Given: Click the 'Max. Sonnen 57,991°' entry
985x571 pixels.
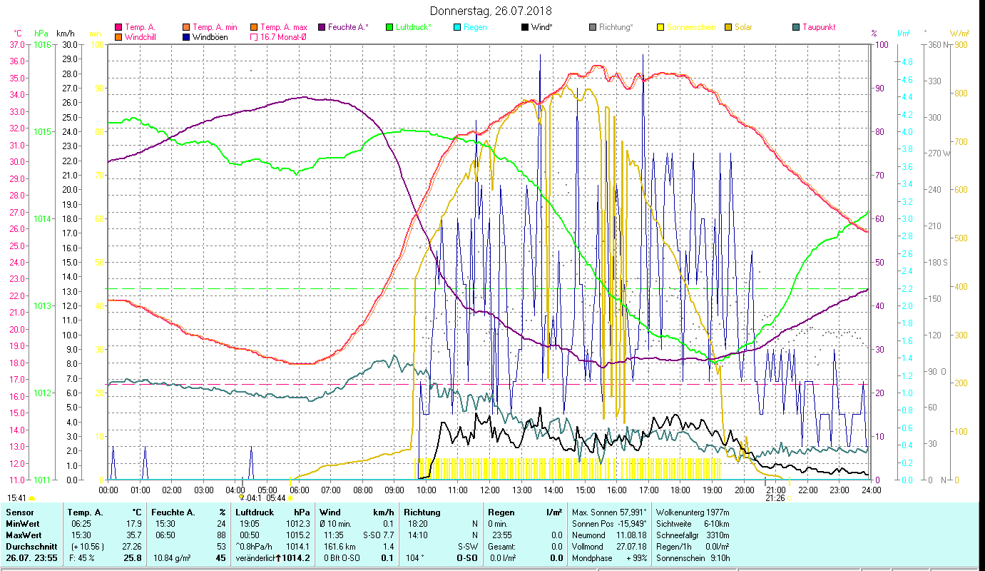Looking at the screenshot, I should [x=610, y=512].
